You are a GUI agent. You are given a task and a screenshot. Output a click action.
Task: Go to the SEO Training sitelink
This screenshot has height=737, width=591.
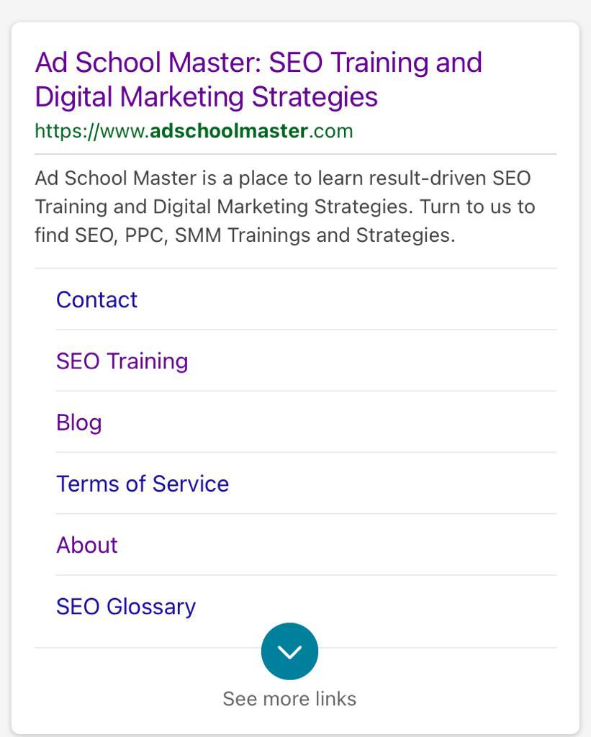coord(122,361)
